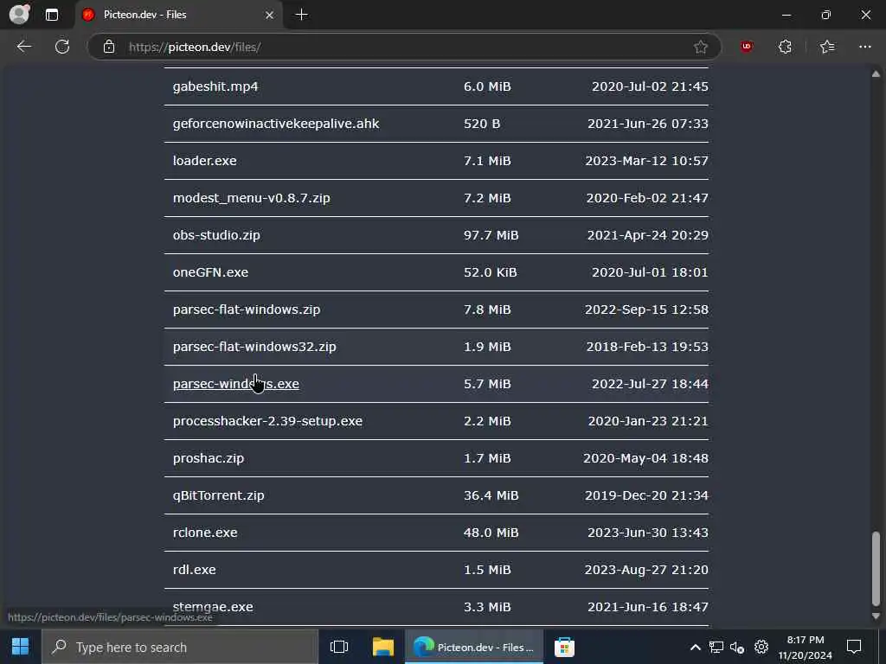The height and width of the screenshot is (664, 886).
Task: Open File Explorer from the taskbar
Action: click(x=383, y=647)
